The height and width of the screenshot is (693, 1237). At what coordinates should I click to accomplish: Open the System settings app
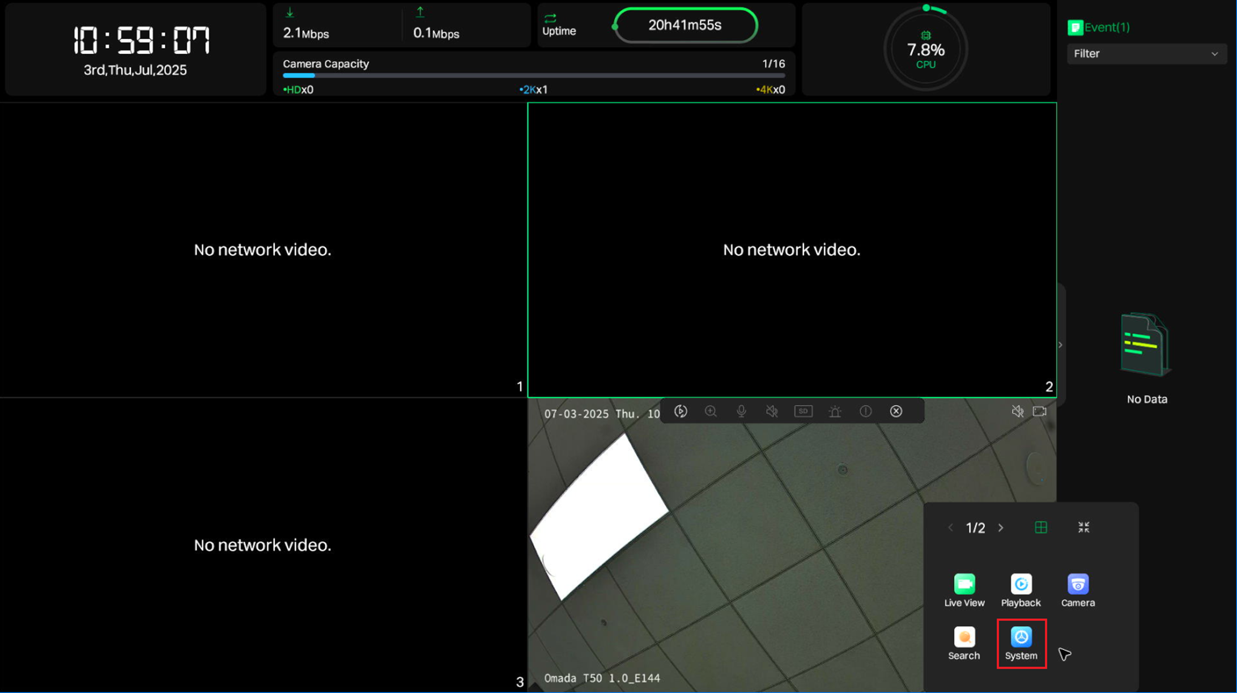tap(1021, 644)
